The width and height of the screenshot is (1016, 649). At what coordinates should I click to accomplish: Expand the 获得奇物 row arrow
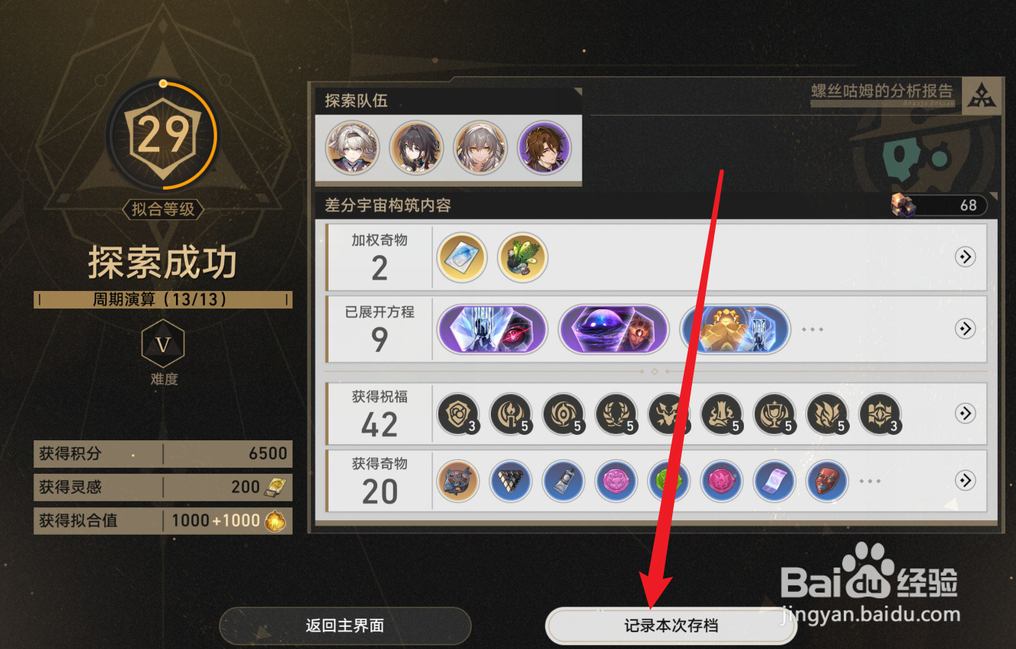965,481
